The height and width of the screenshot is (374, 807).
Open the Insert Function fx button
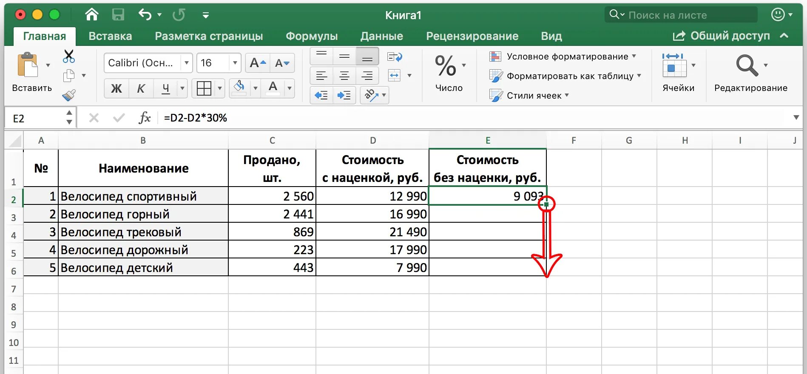[145, 118]
